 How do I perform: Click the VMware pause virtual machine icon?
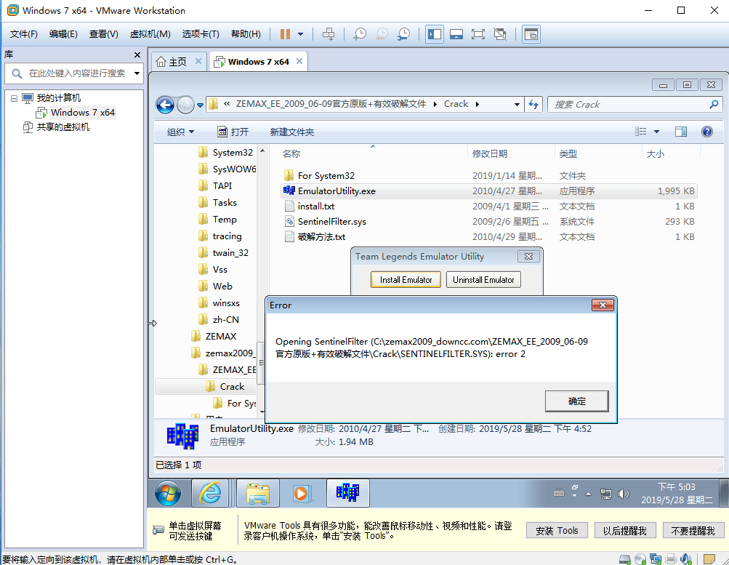[x=285, y=34]
